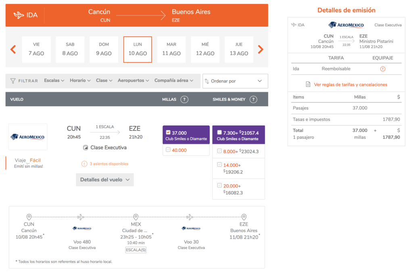413x275 pixels.
Task: Select the 7.300 + $21057.4 fare option
Action: coord(238,135)
